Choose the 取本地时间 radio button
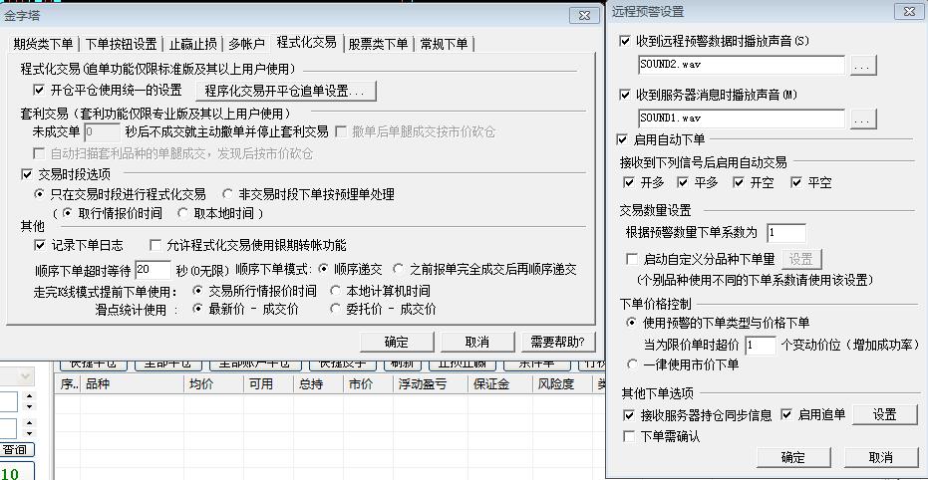The height and width of the screenshot is (480, 928). [x=182, y=213]
